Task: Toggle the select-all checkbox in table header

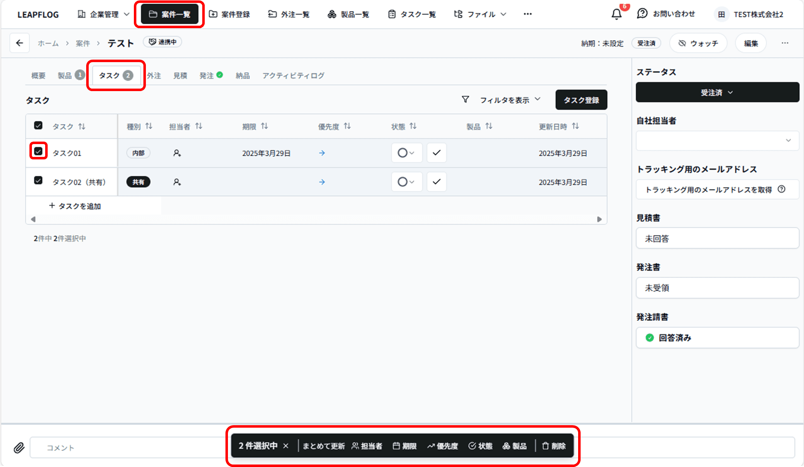Action: tap(38, 125)
